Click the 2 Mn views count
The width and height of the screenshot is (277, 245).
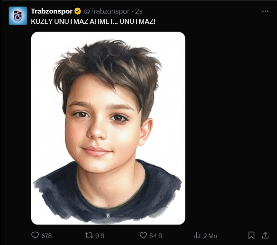pyautogui.click(x=210, y=236)
